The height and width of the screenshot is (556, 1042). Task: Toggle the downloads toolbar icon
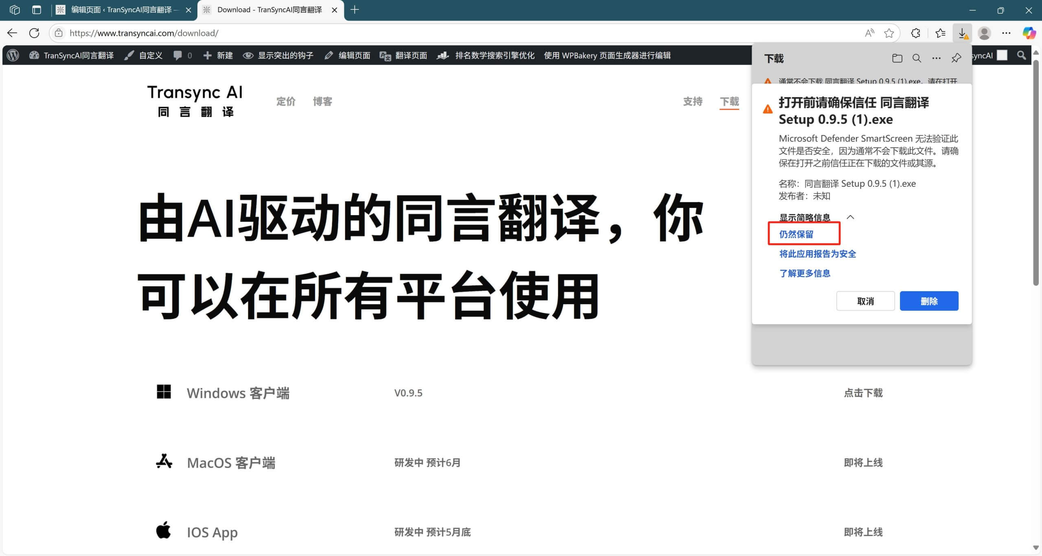(x=963, y=33)
